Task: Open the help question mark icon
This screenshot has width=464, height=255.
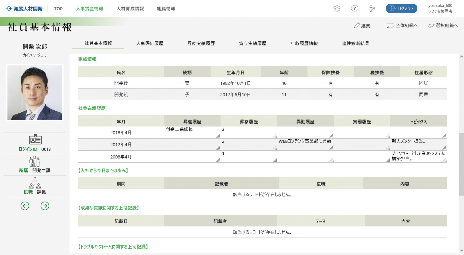Action: click(x=354, y=9)
